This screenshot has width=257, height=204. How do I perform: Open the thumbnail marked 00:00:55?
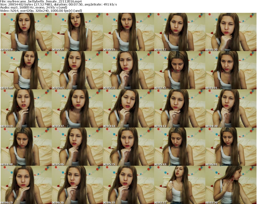coord(128,32)
